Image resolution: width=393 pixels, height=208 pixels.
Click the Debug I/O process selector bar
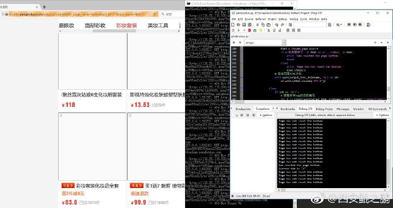(325, 115)
